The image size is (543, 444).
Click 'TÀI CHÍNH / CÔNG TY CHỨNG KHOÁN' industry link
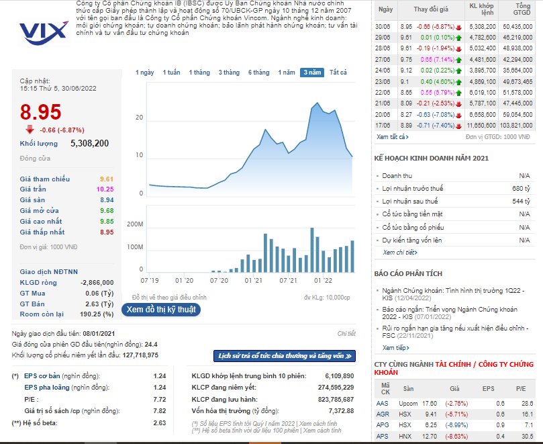click(454, 368)
